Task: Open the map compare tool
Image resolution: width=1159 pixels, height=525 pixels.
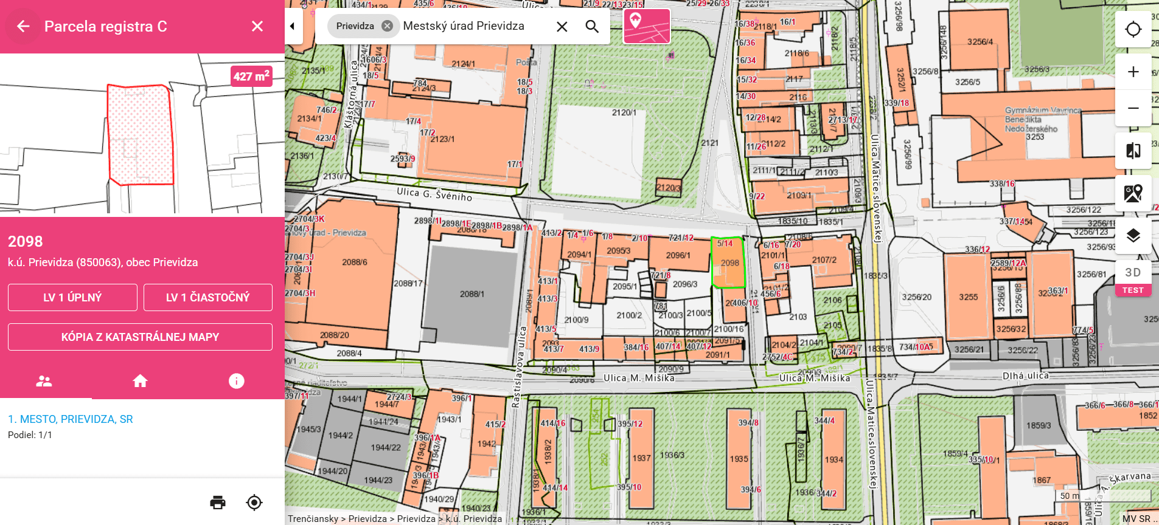Action: [x=1133, y=151]
